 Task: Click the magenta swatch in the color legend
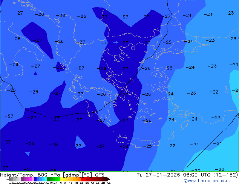30,179
